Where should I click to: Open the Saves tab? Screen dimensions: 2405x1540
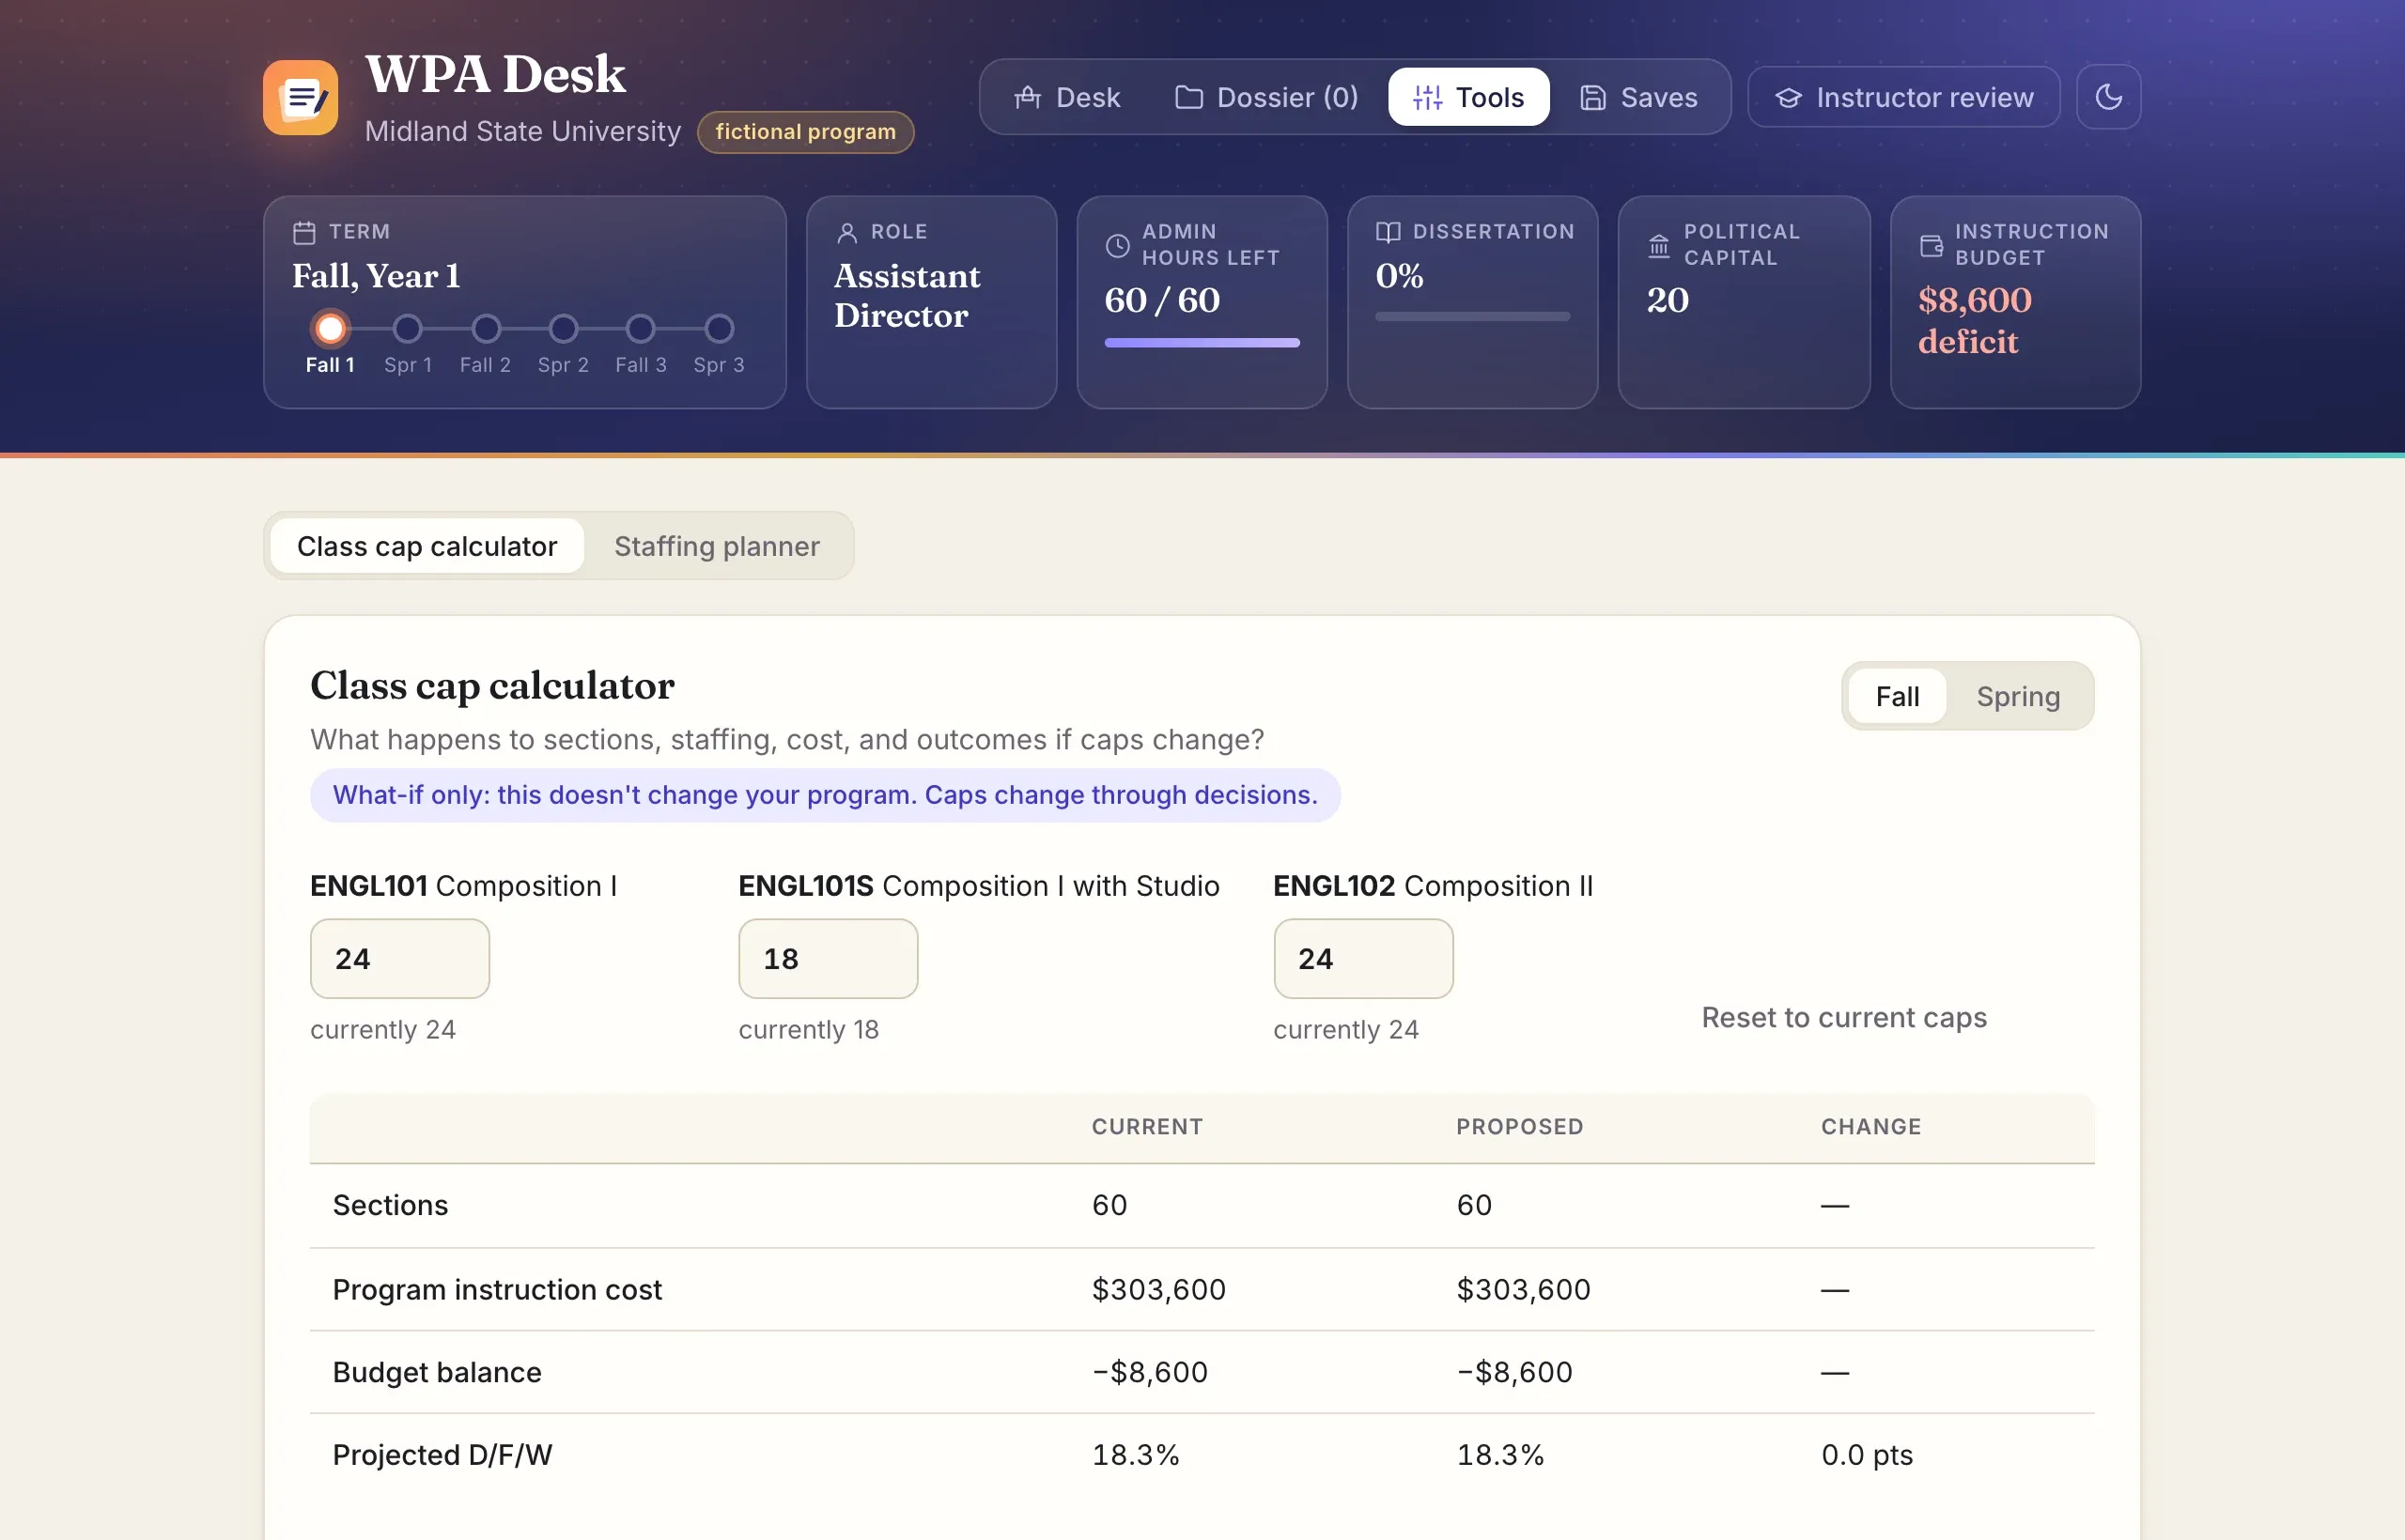click(x=1638, y=97)
